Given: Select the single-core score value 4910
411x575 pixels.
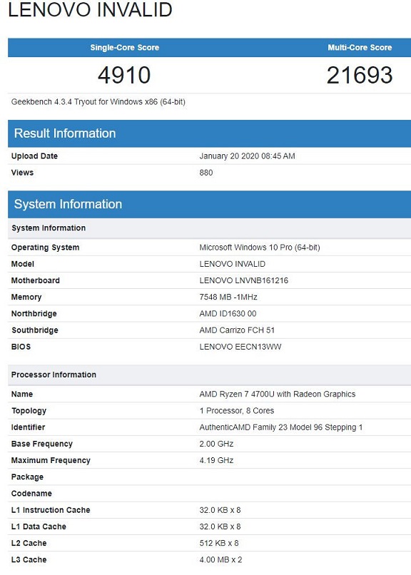Looking at the screenshot, I should click(124, 75).
